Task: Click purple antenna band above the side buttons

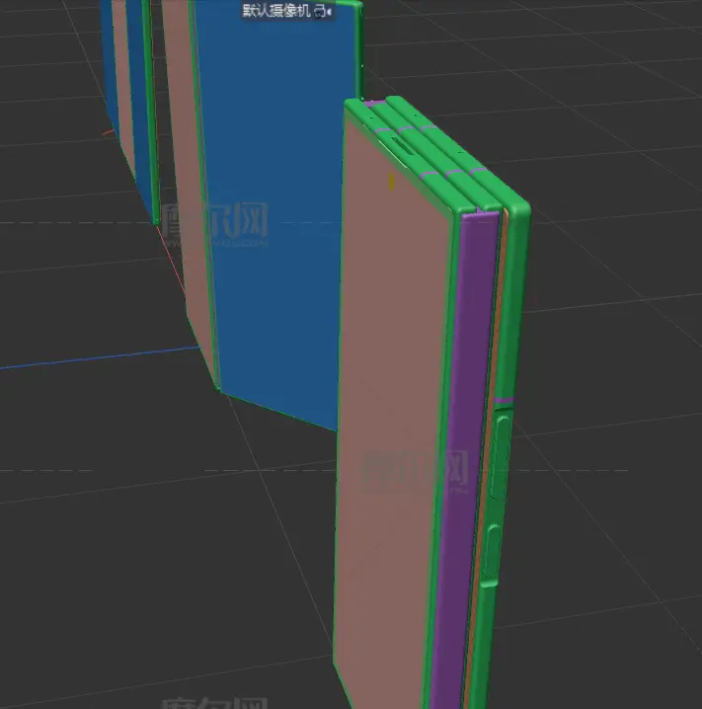Action: (504, 401)
